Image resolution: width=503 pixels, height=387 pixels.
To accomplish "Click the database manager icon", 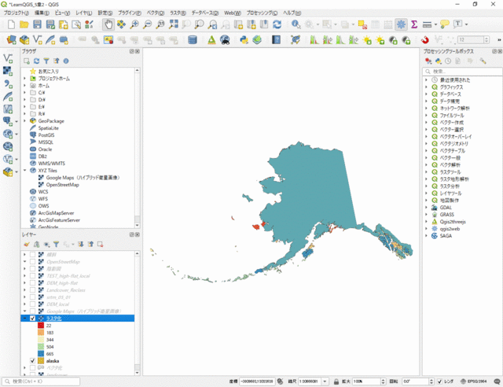I will pos(193,40).
